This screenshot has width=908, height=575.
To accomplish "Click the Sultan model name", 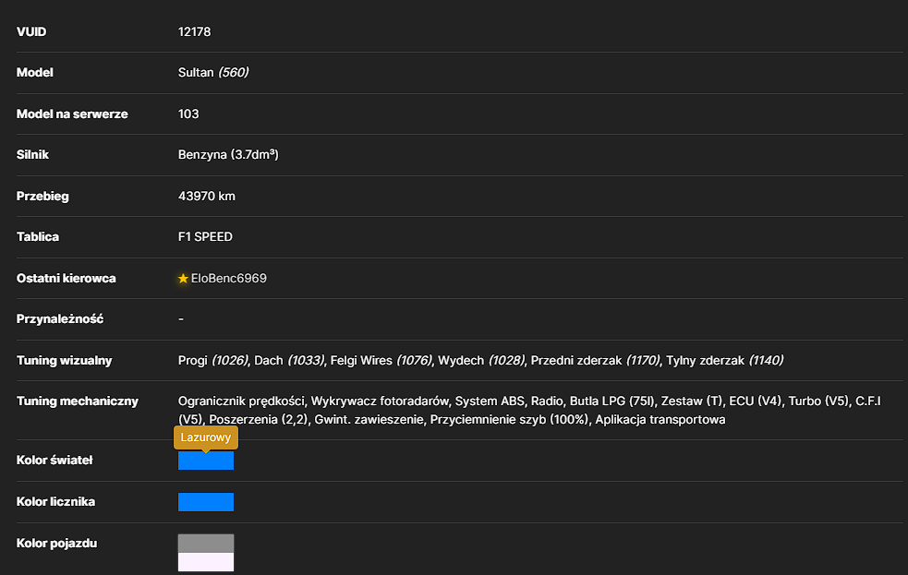I will click(x=196, y=72).
